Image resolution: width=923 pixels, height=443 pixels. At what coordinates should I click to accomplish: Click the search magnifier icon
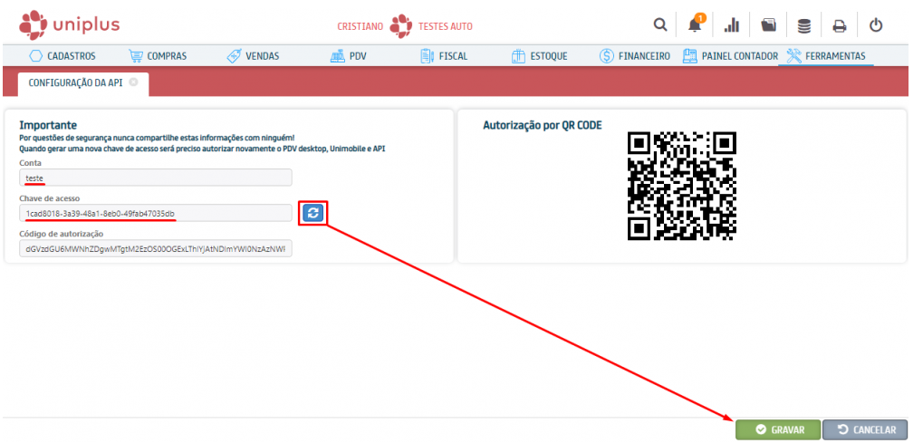point(660,25)
